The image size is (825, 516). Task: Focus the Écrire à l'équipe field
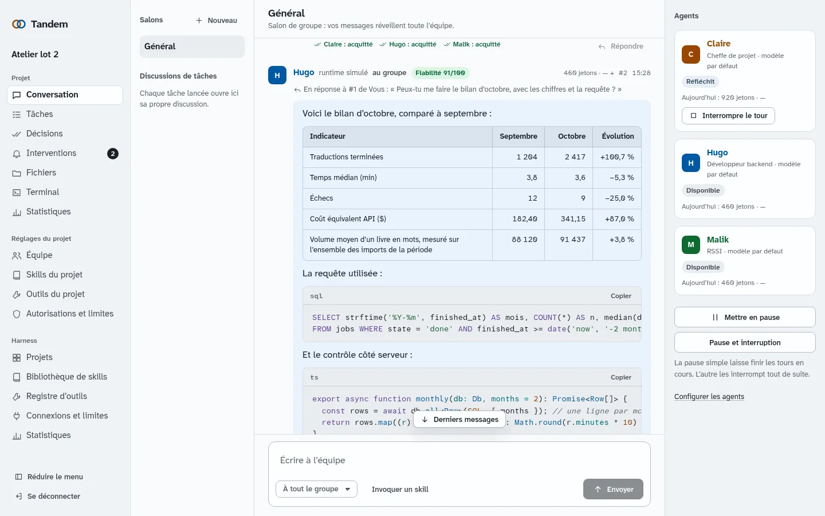[459, 460]
